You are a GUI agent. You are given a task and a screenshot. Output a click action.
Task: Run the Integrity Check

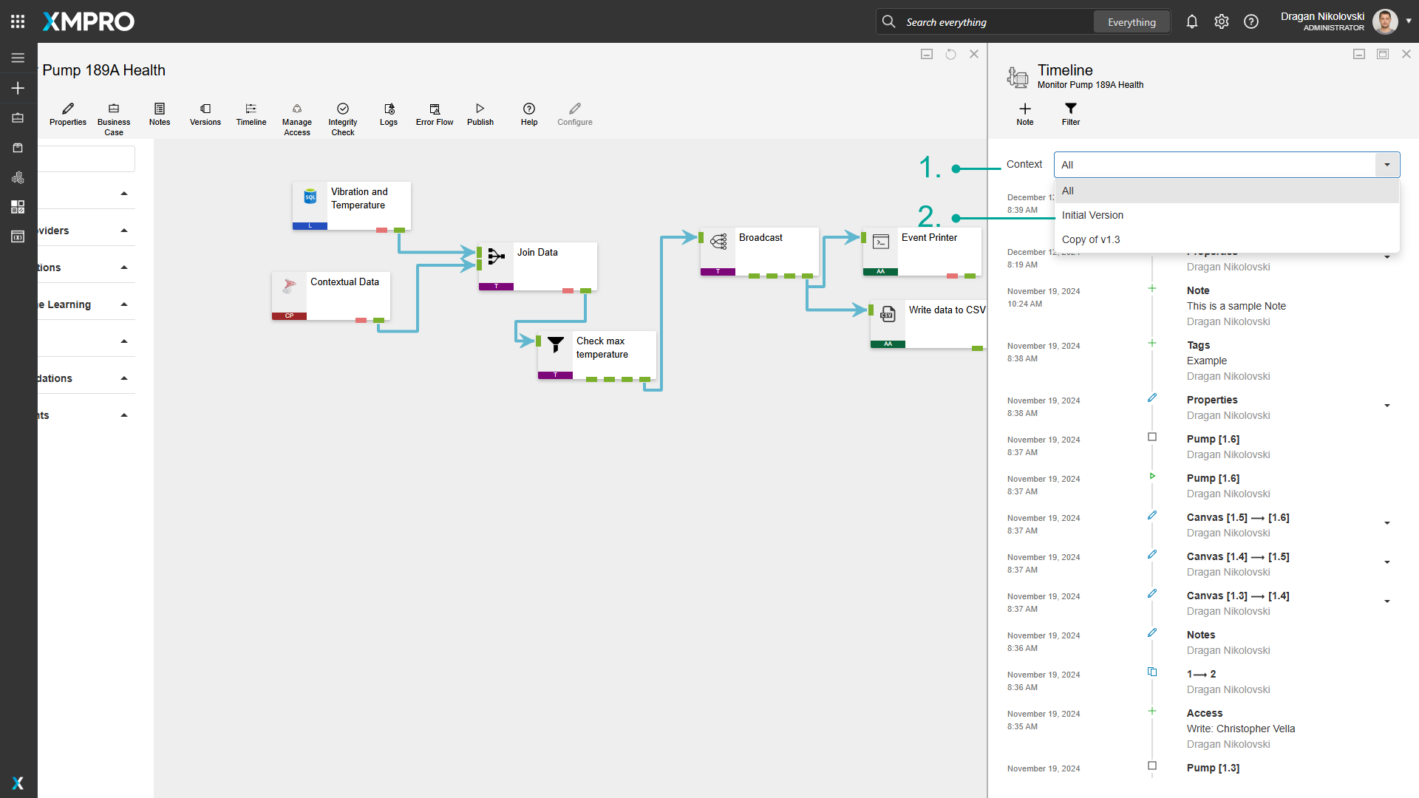(x=343, y=120)
